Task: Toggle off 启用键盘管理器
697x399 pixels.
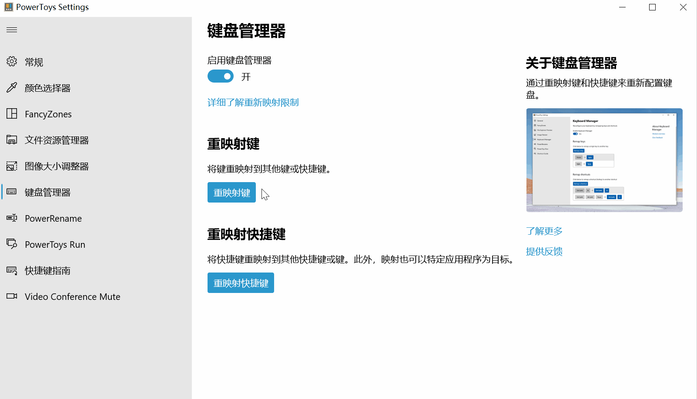Action: pos(221,76)
